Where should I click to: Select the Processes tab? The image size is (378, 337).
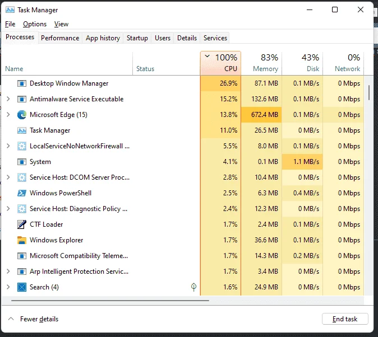(x=20, y=37)
